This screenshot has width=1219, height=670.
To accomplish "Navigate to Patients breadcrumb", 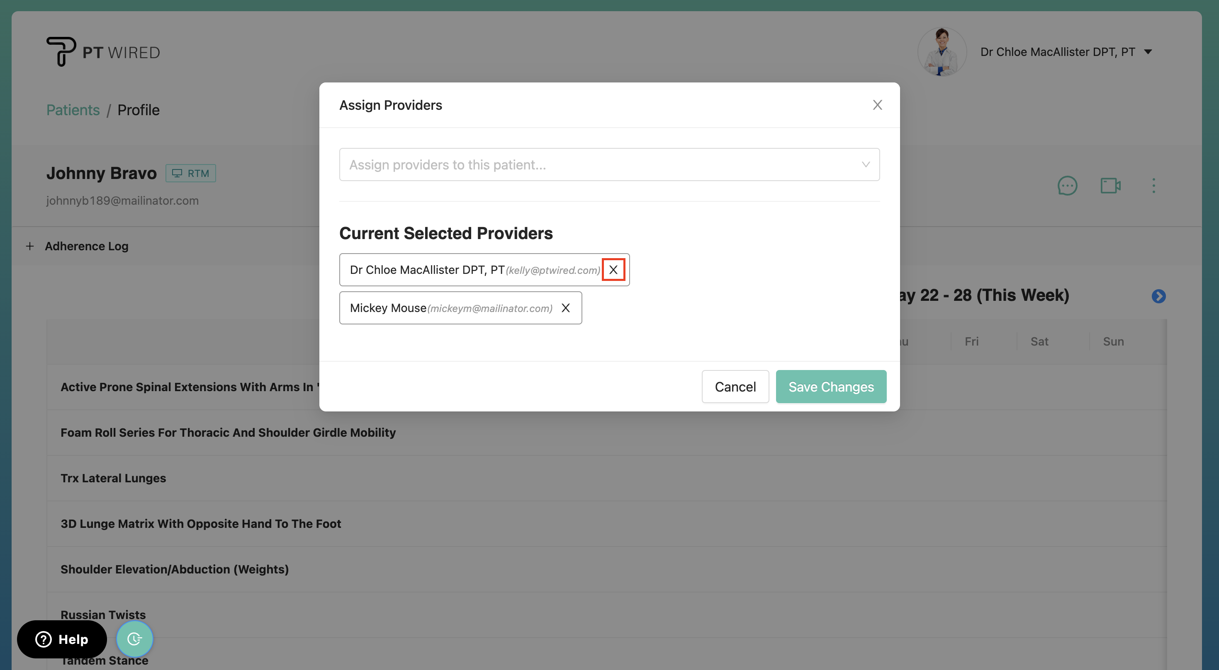I will click(x=73, y=110).
